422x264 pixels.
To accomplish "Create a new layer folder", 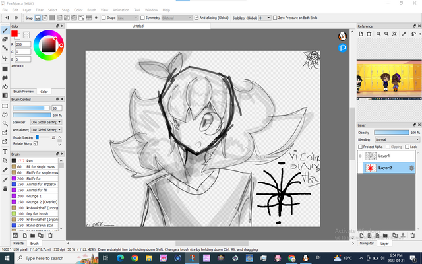I will (385, 236).
